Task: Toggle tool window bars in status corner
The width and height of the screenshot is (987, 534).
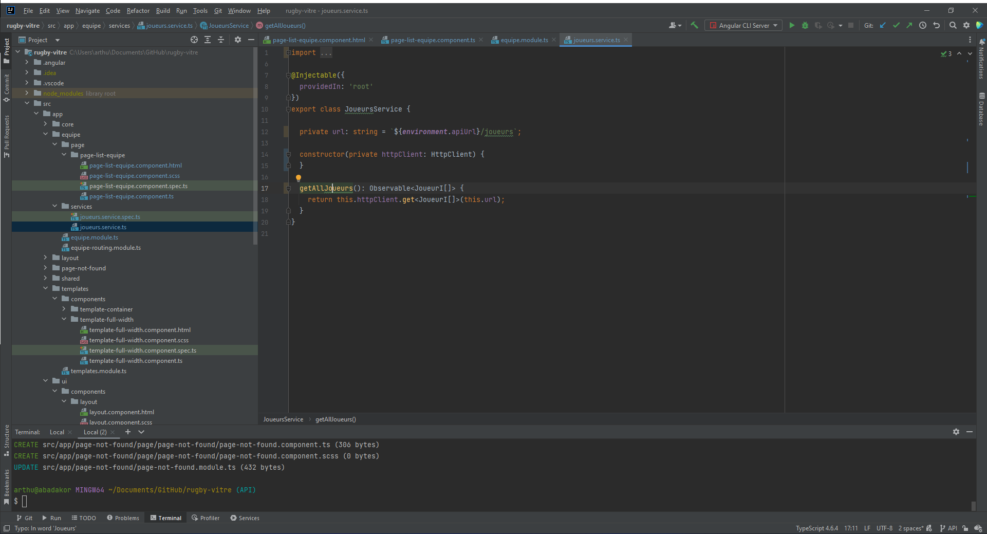Action: [x=7, y=528]
